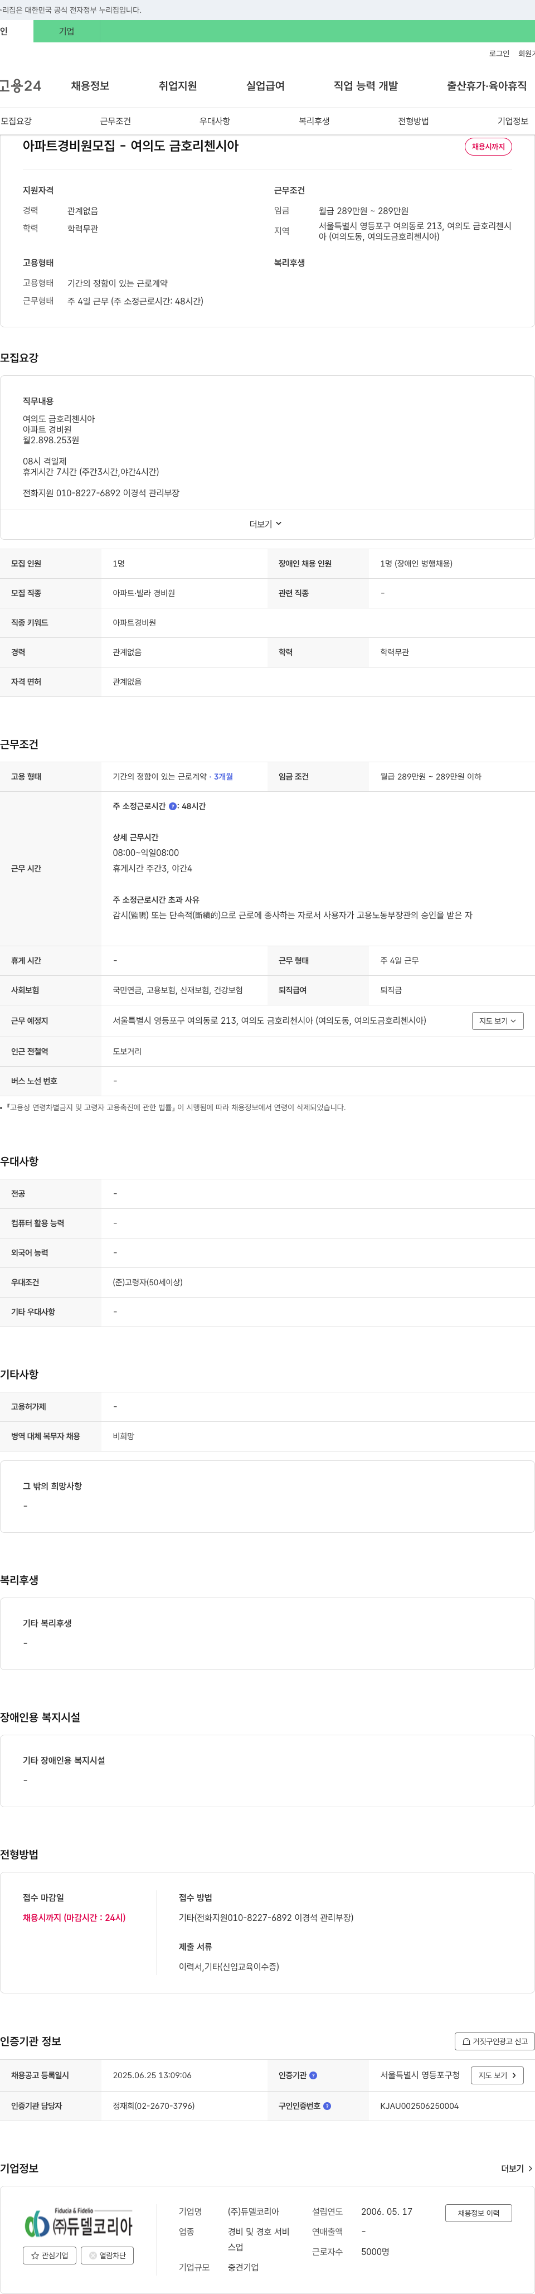This screenshot has width=535, height=2294.
Task: Select 채용시까지 (마감시간 : 24시) text
Action: tap(74, 1917)
